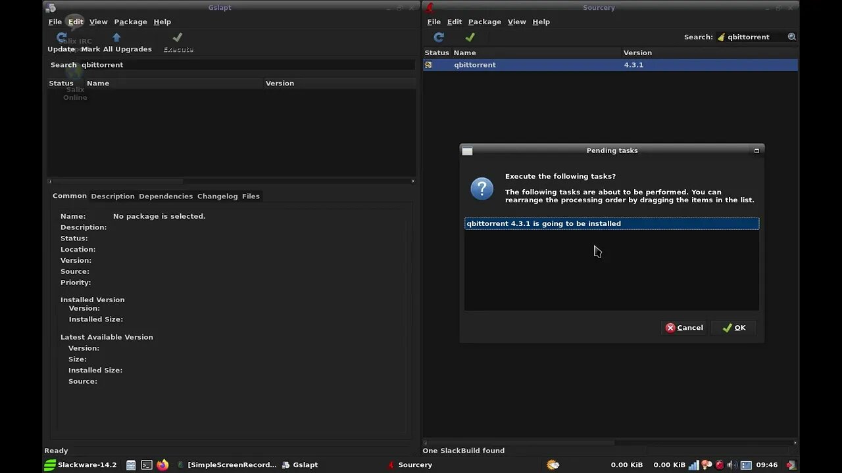Switch to the Common tab in Gslapt
The image size is (842, 473).
[70, 196]
